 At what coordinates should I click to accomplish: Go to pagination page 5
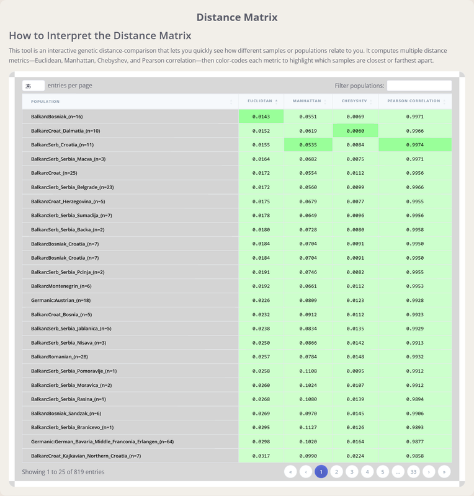point(383,472)
